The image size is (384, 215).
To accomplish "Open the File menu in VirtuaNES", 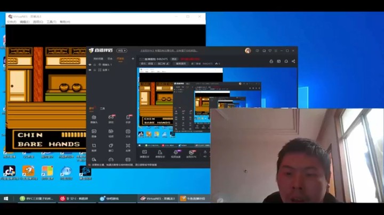I will [12, 22].
